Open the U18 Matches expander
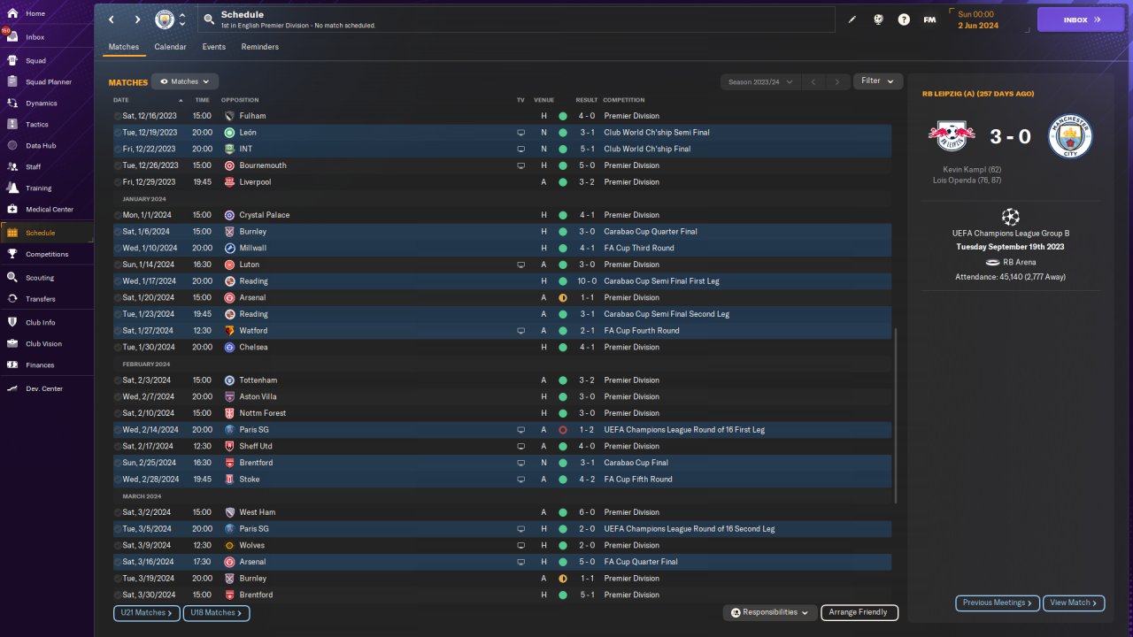The height and width of the screenshot is (637, 1133). pos(216,613)
